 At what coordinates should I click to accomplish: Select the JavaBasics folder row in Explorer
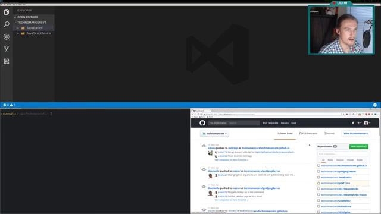(x=33, y=28)
